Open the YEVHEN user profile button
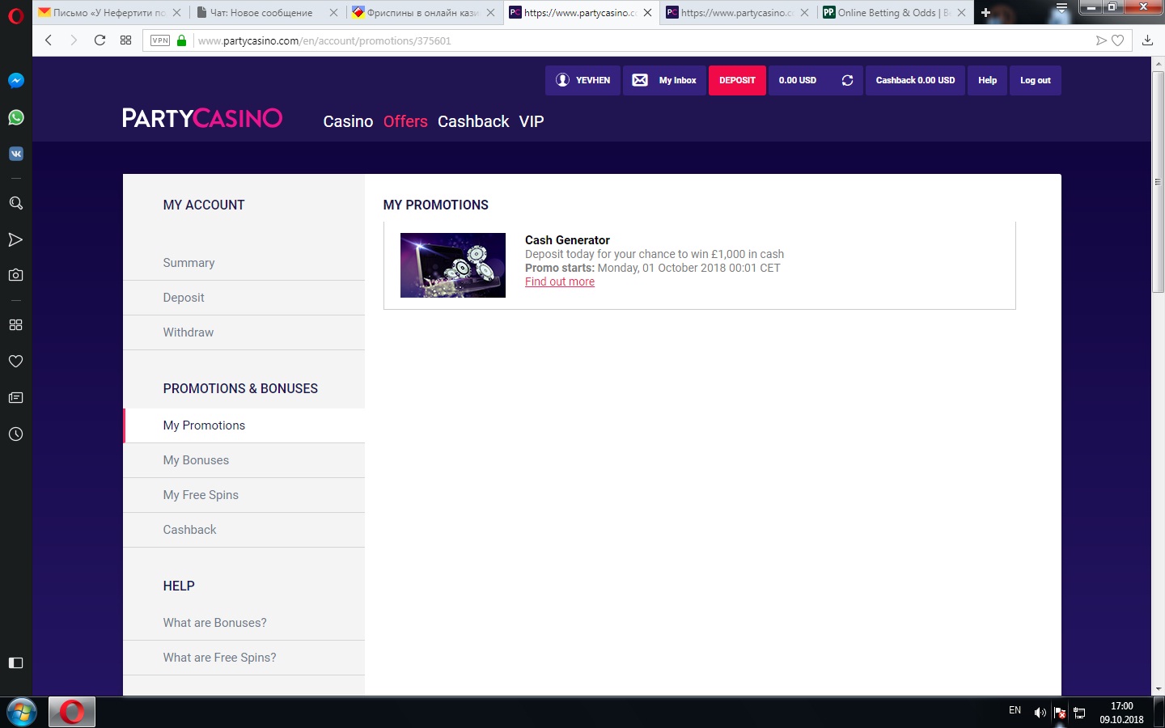The height and width of the screenshot is (728, 1165). pyautogui.click(x=582, y=80)
